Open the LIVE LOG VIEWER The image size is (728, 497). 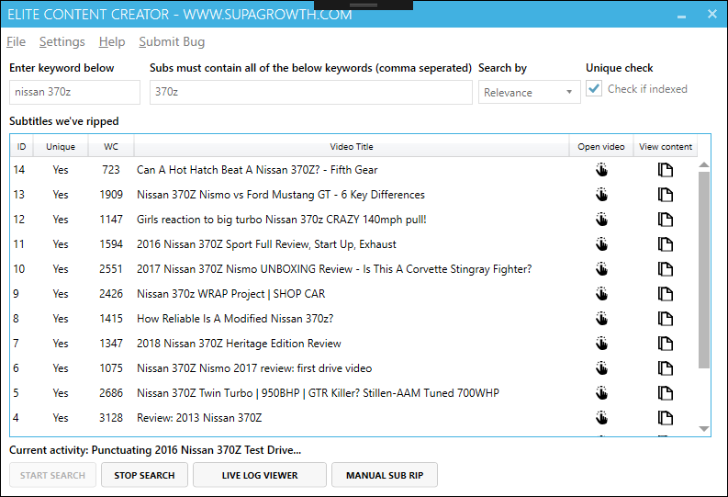click(x=260, y=475)
